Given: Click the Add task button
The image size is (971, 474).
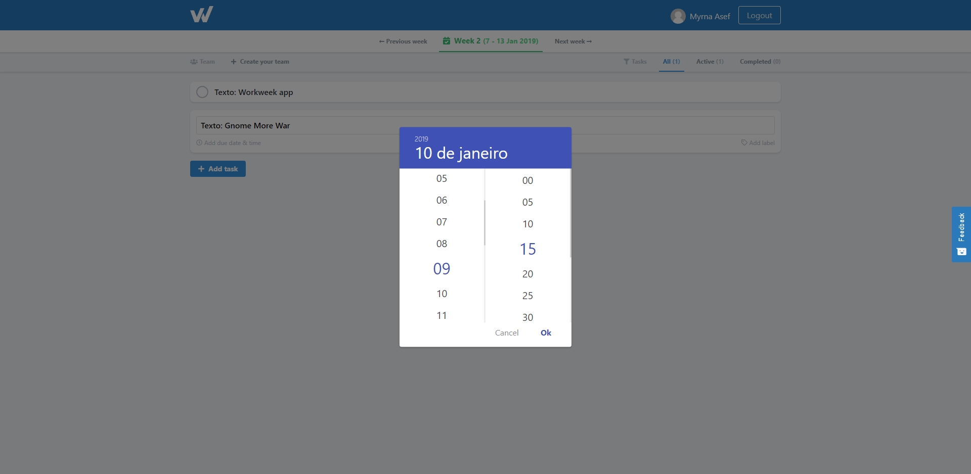Looking at the screenshot, I should [217, 168].
